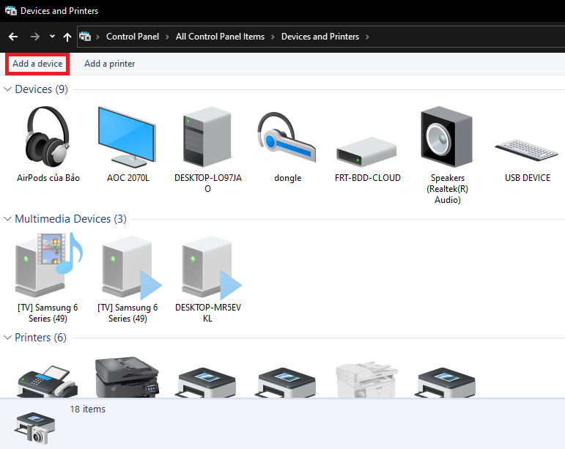Click the Back navigation arrow
This screenshot has height=449, width=565.
(13, 37)
